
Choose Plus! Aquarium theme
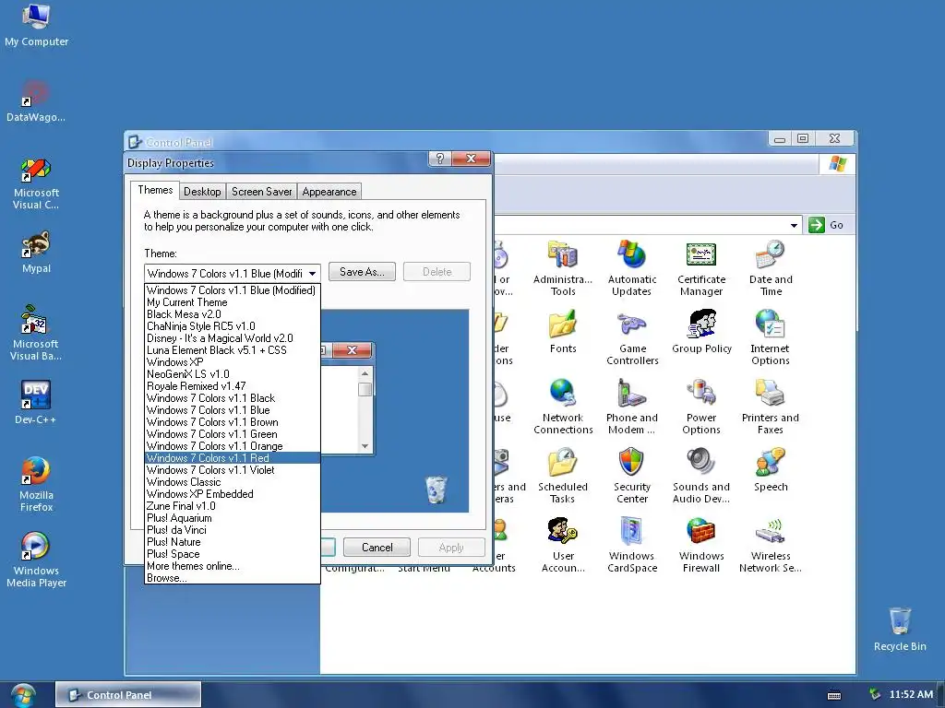(233, 518)
